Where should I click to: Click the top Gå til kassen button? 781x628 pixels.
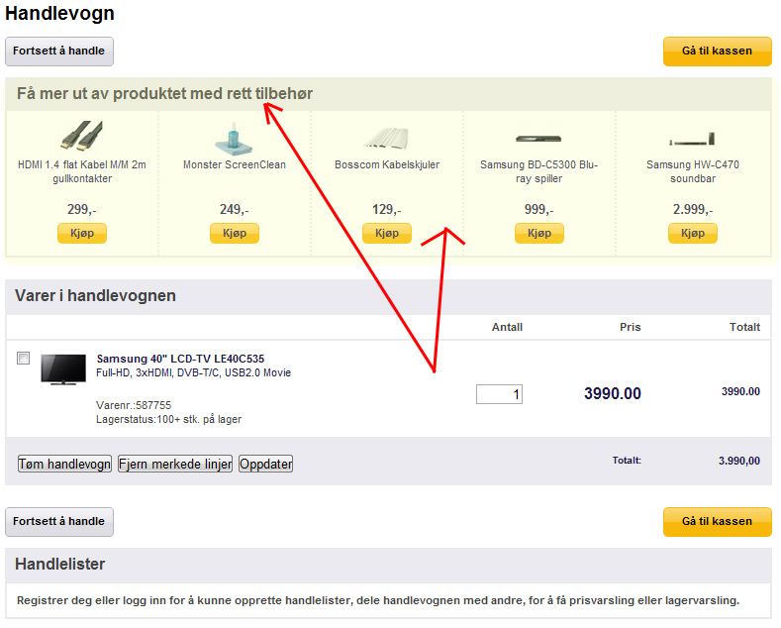(718, 52)
